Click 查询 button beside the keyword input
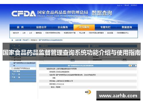The image size is (143, 103). (73, 60)
